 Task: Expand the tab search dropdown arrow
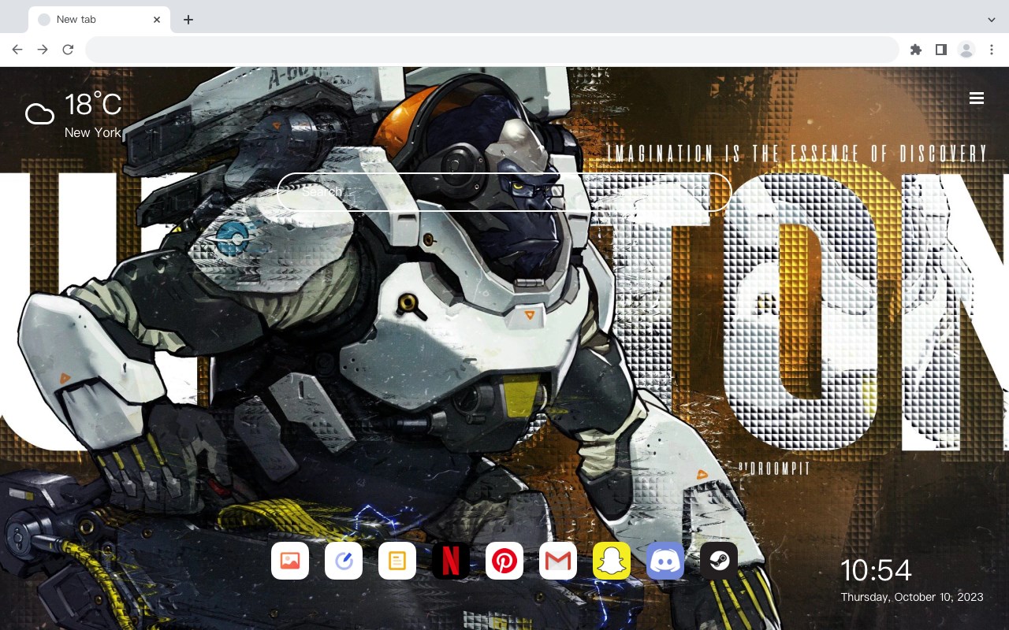992,20
